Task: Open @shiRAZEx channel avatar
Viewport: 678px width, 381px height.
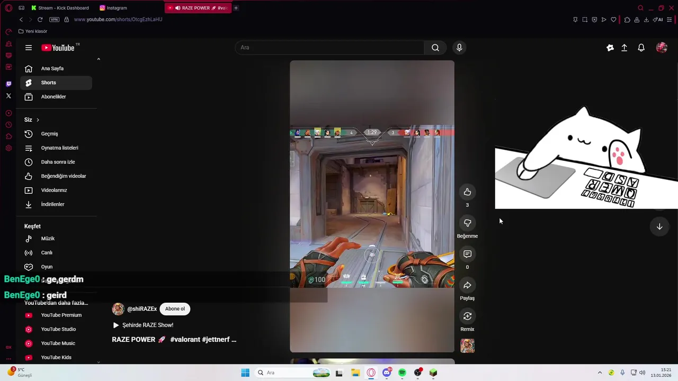Action: tap(118, 309)
